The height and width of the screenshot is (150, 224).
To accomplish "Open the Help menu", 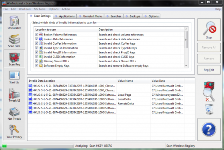I will pos(218,9).
